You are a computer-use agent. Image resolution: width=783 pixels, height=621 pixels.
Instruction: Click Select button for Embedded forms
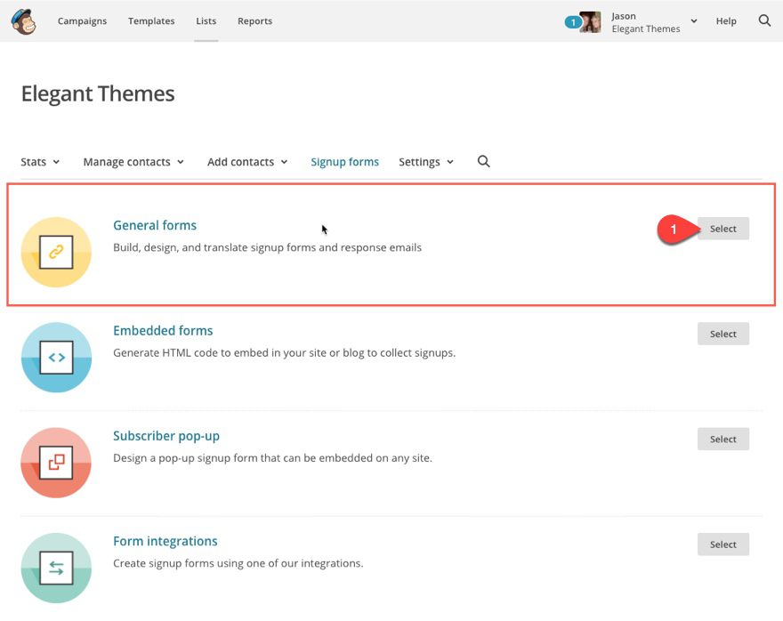[x=723, y=334]
